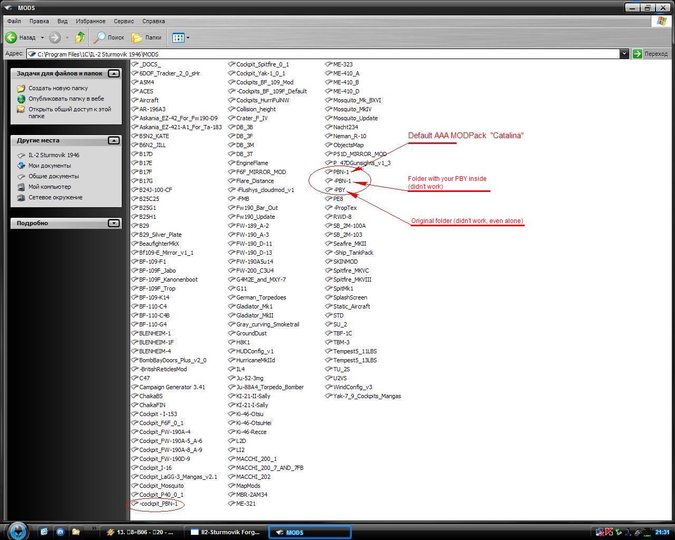Select the SplashScreen folder name

point(350,297)
